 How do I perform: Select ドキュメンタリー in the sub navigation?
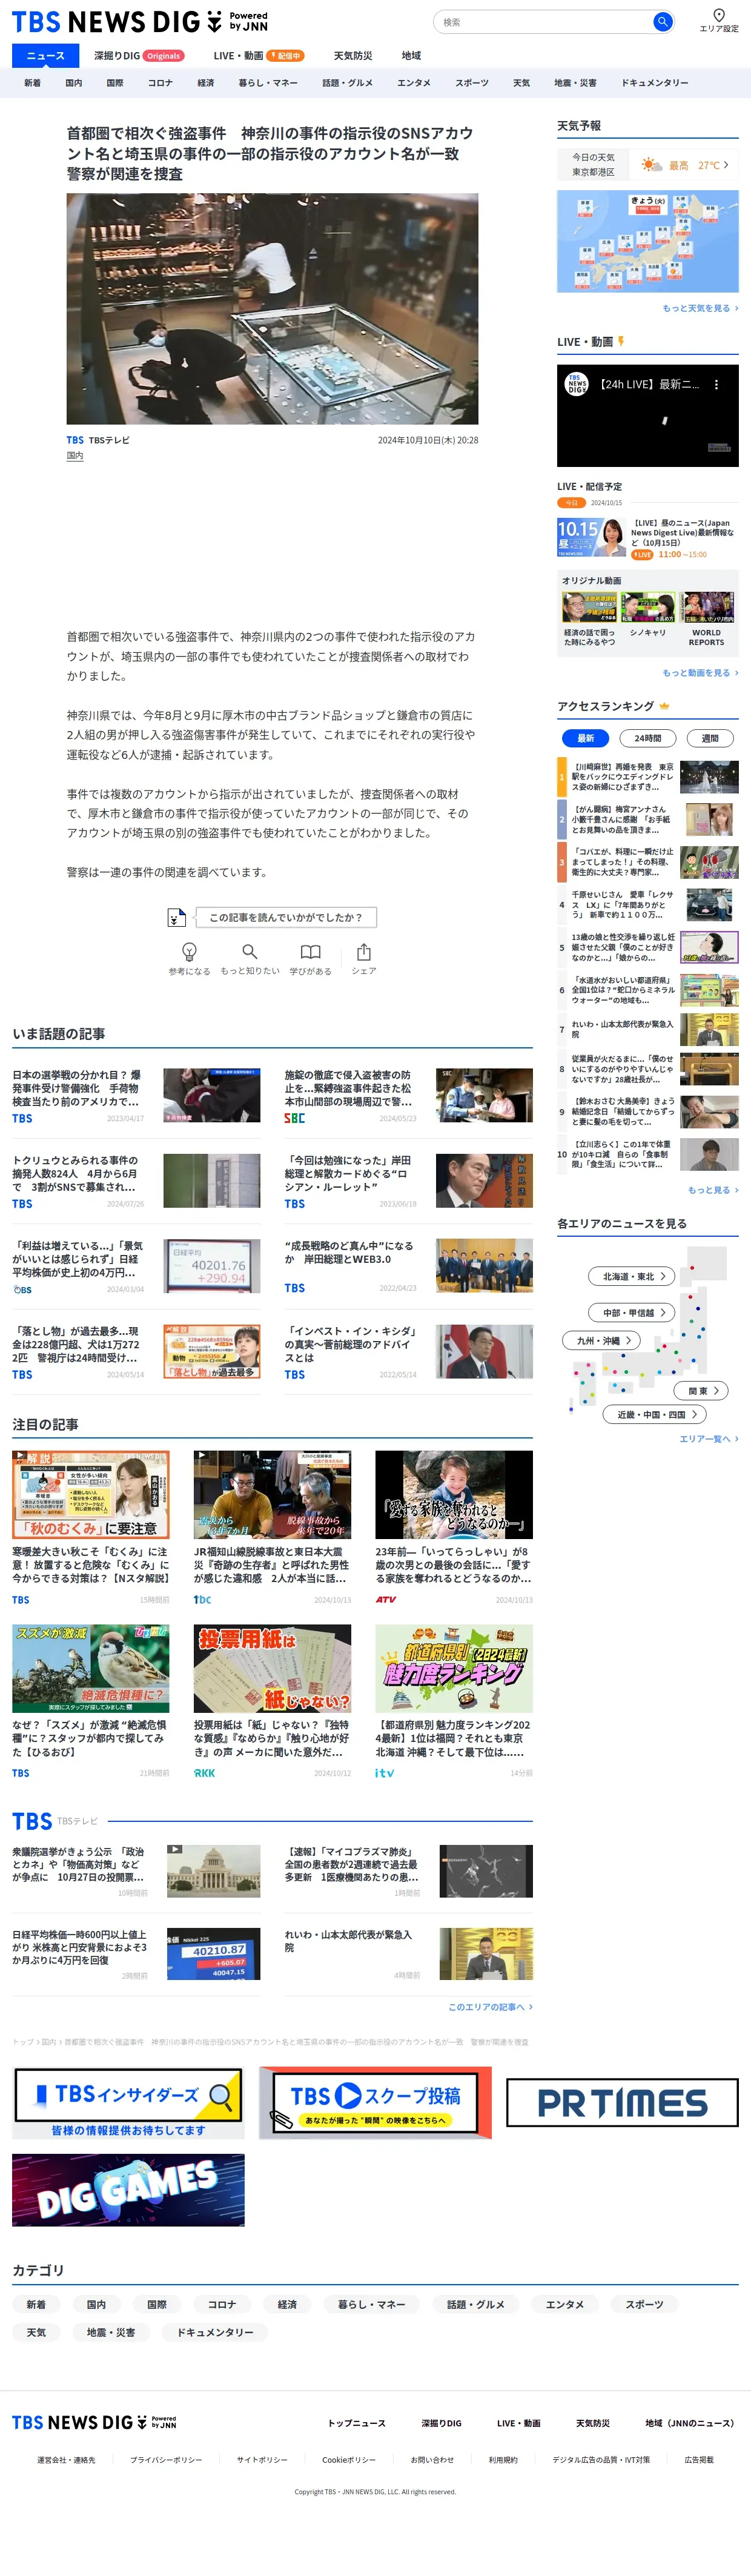tap(655, 83)
